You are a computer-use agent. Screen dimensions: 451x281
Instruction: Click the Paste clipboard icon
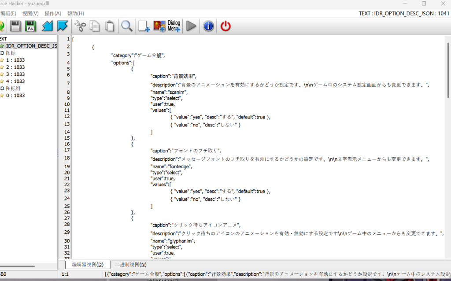[110, 26]
